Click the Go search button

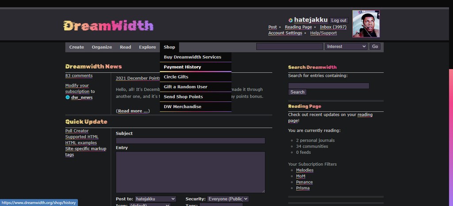coord(375,46)
